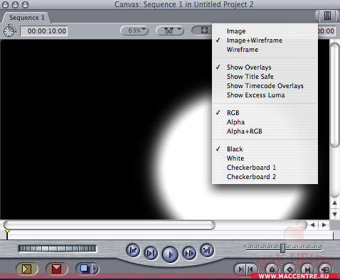This screenshot has height=280, width=340.
Task: Go to Next Edit transport button
Action: (x=207, y=250)
